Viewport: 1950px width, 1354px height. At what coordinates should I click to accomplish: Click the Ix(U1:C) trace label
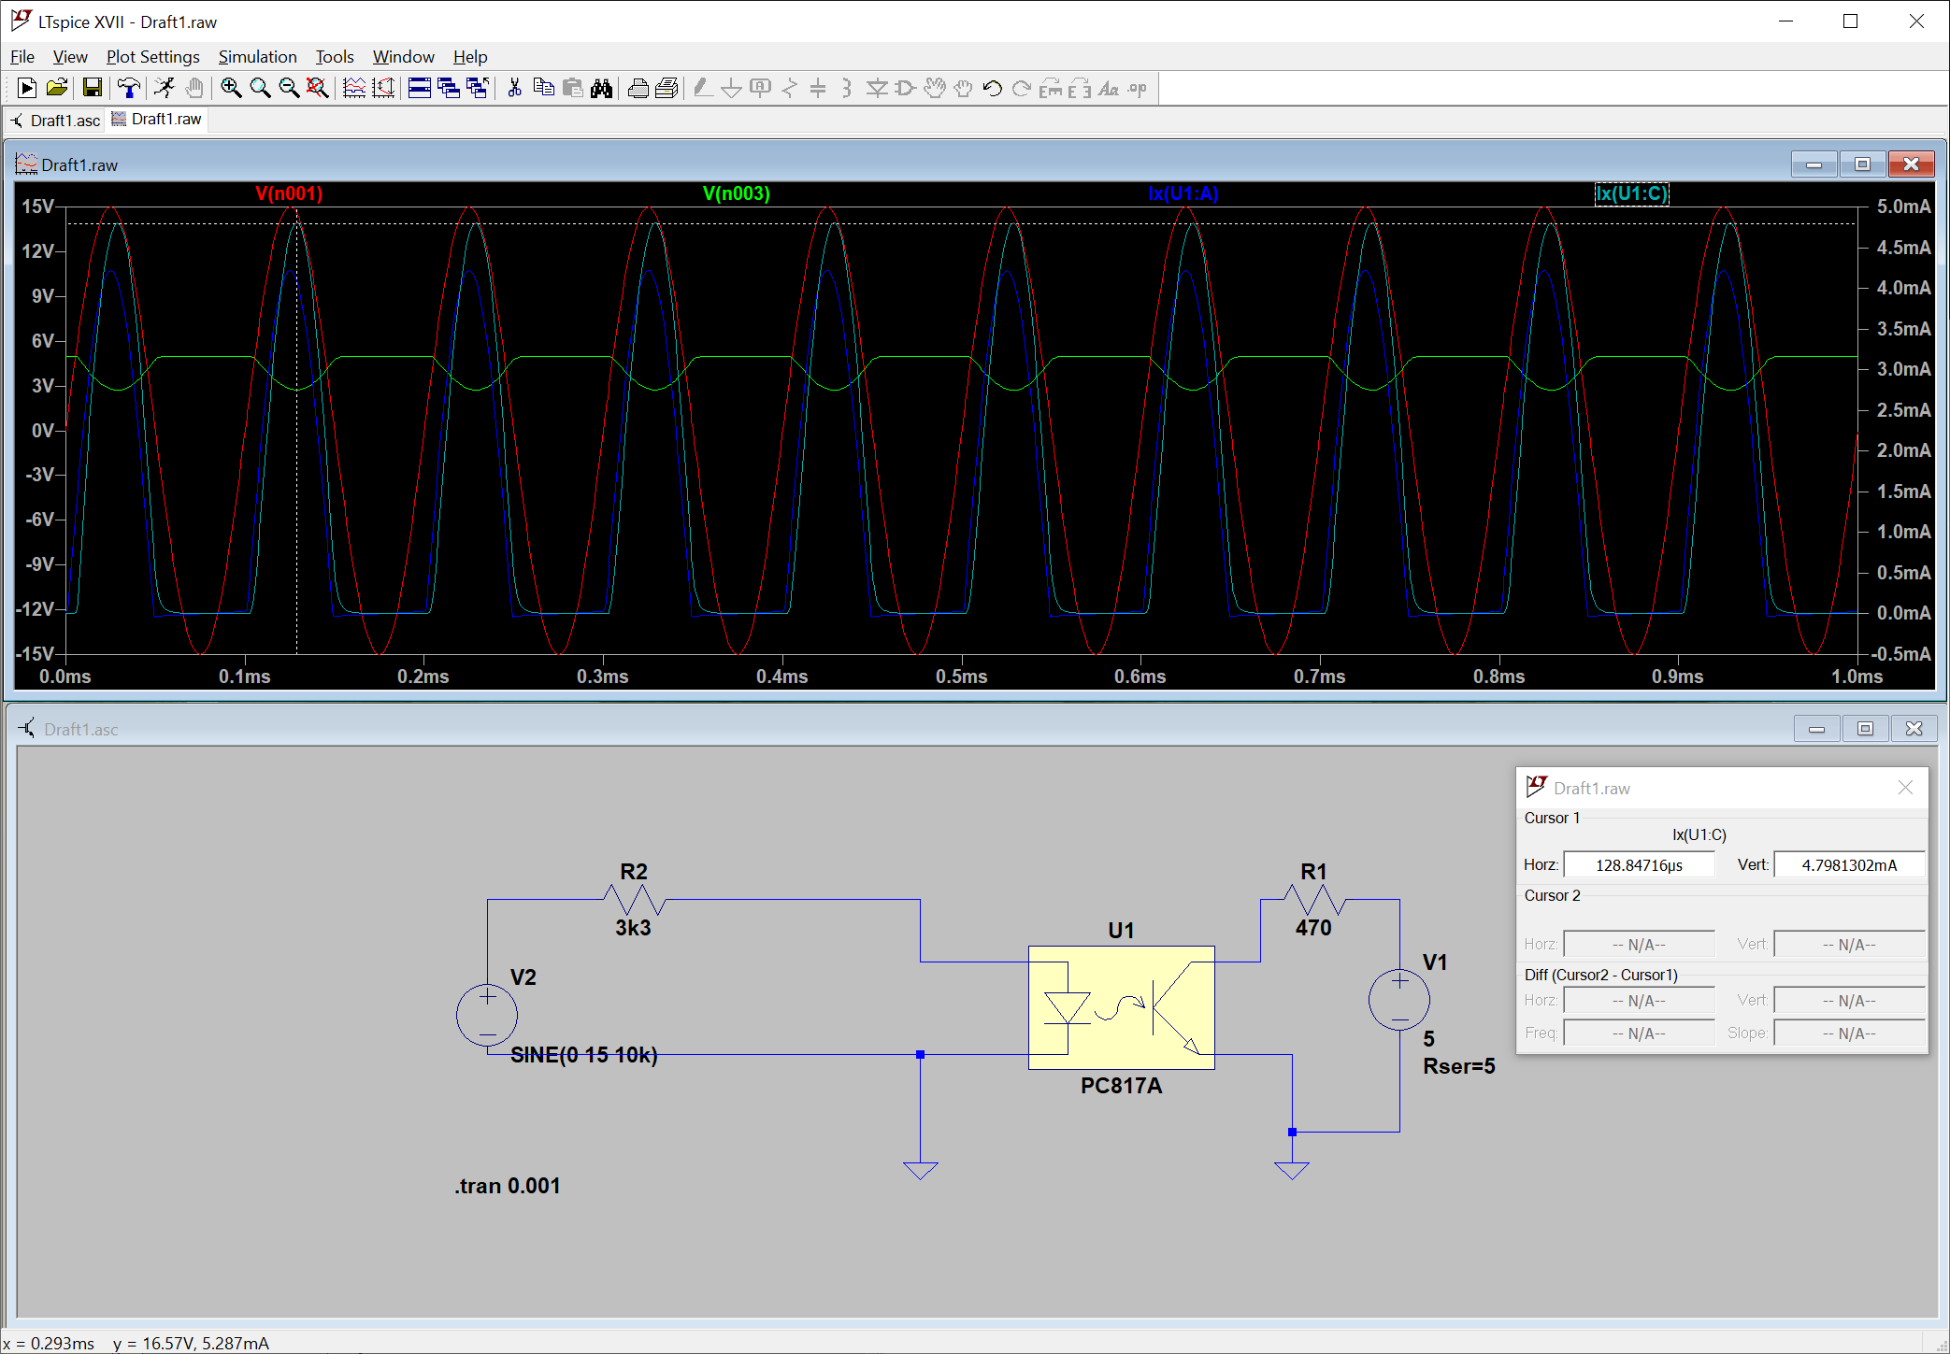pos(1631,193)
